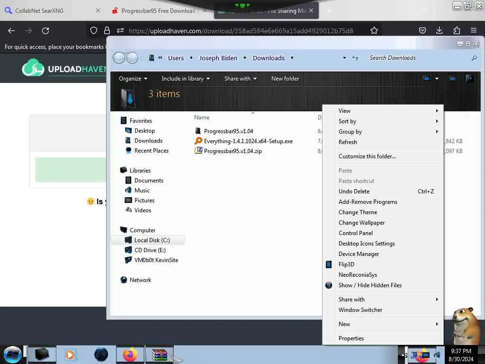
Task: Select Window Switcher entry
Action: pos(383,310)
